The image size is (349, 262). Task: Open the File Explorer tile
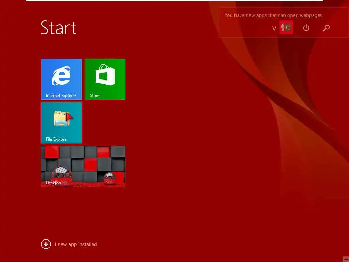pos(61,123)
